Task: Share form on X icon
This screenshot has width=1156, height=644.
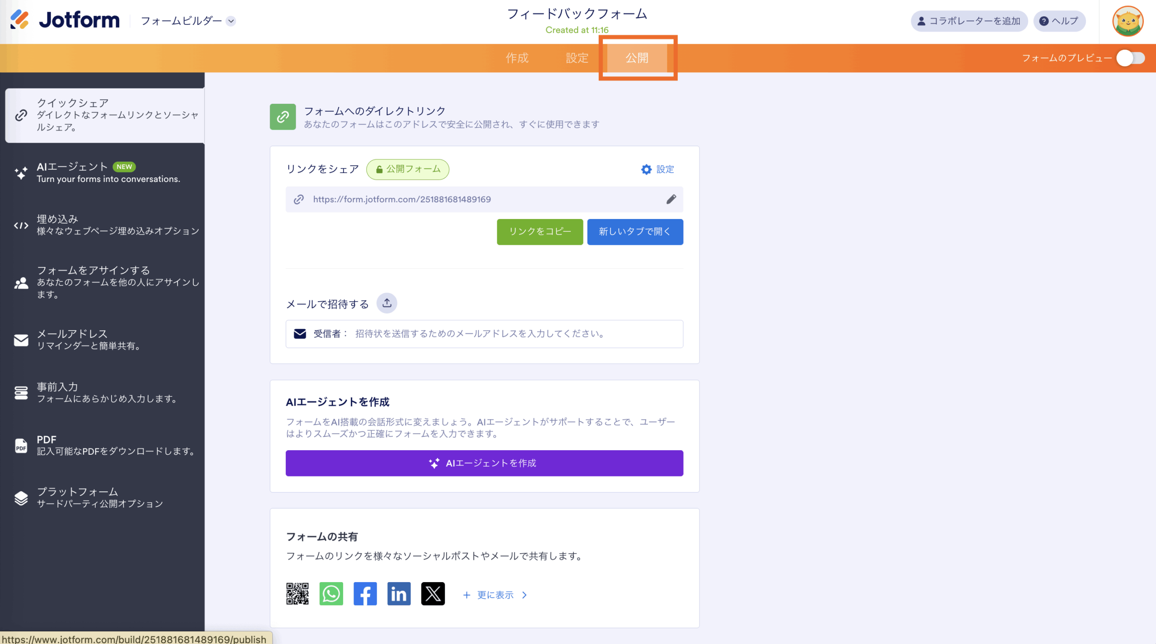Action: pos(433,594)
